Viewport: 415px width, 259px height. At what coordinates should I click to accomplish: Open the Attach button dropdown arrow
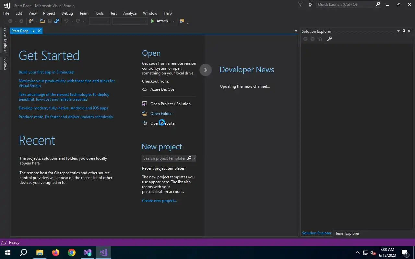[174, 21]
